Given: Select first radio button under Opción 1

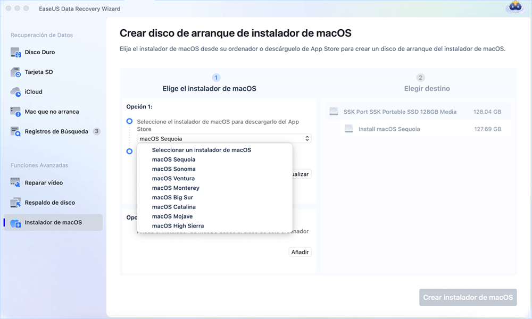Looking at the screenshot, I should click(x=129, y=121).
